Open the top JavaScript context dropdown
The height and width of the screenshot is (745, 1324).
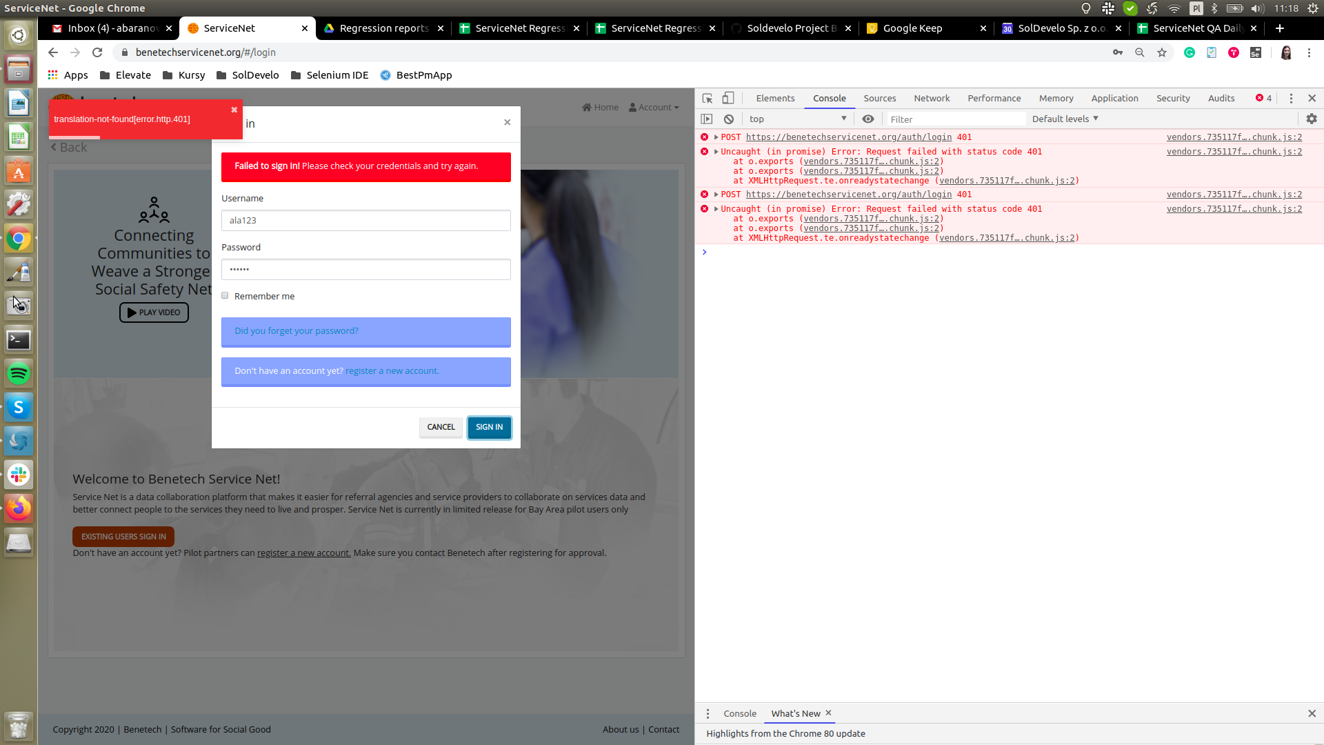(798, 119)
